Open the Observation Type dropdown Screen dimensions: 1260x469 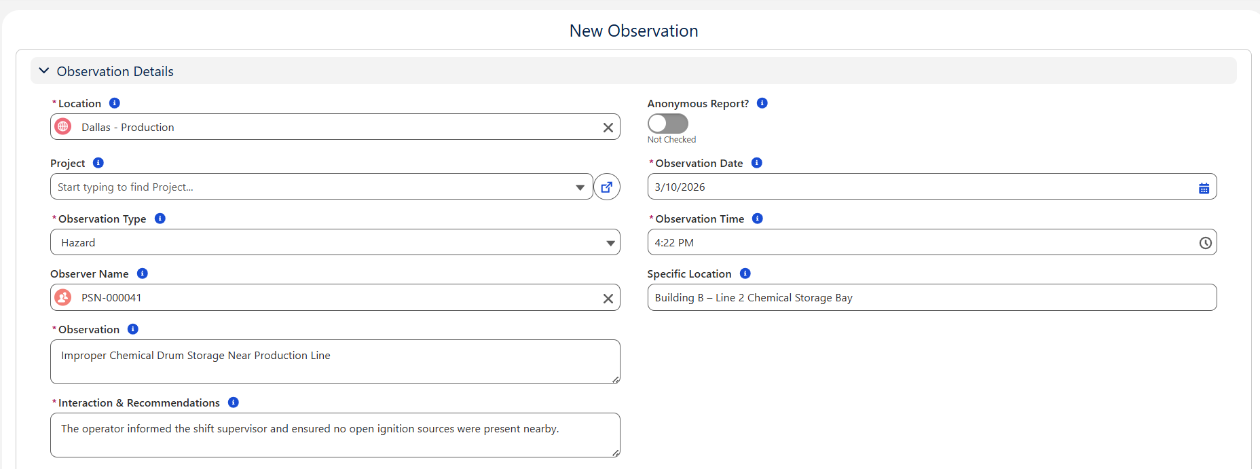[335, 243]
